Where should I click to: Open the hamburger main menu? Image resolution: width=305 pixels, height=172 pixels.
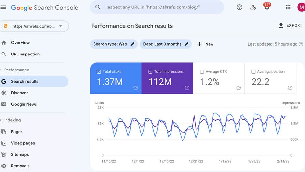[x=3, y=7]
